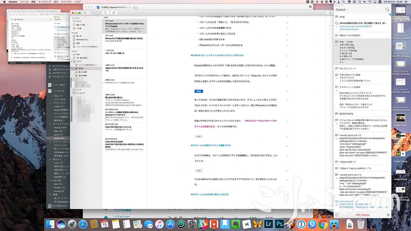411x231 pixels.
Task: Open the マークアップ menu
Action: coord(45,2)
